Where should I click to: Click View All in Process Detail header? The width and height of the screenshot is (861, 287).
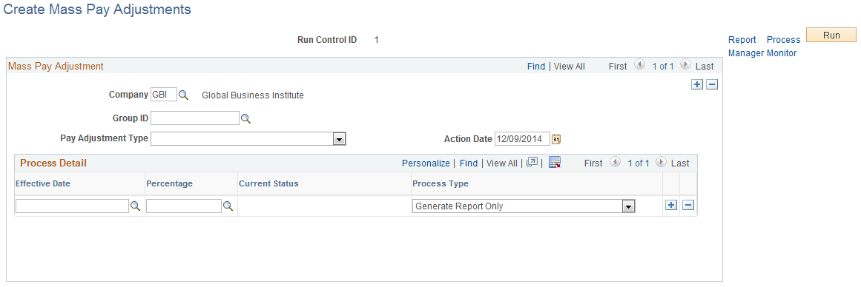[x=502, y=163]
